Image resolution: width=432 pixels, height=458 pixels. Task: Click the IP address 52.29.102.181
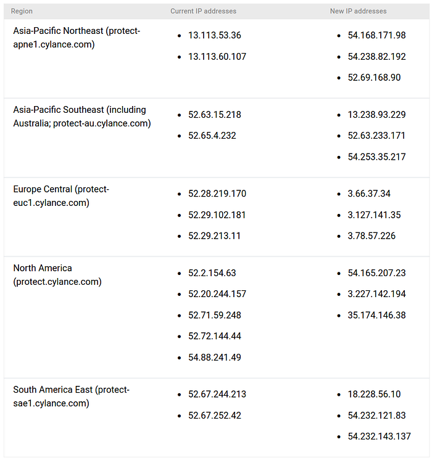click(x=217, y=215)
